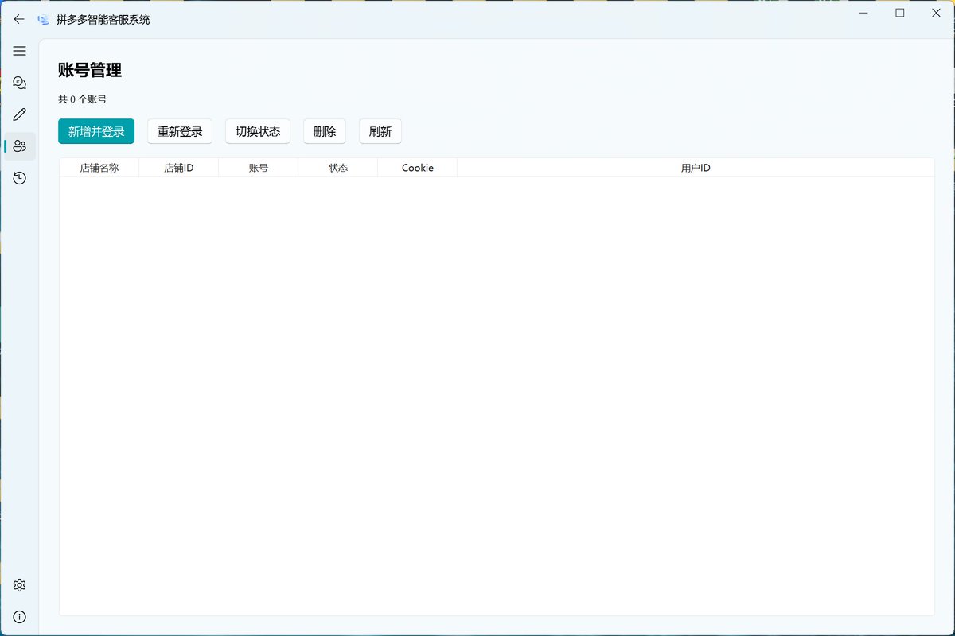Viewport: 955px width, 636px height.
Task: Click the 删除 button
Action: tap(325, 131)
